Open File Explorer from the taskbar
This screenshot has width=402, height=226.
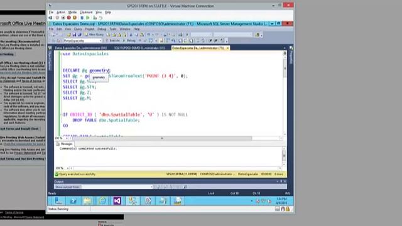87,201
